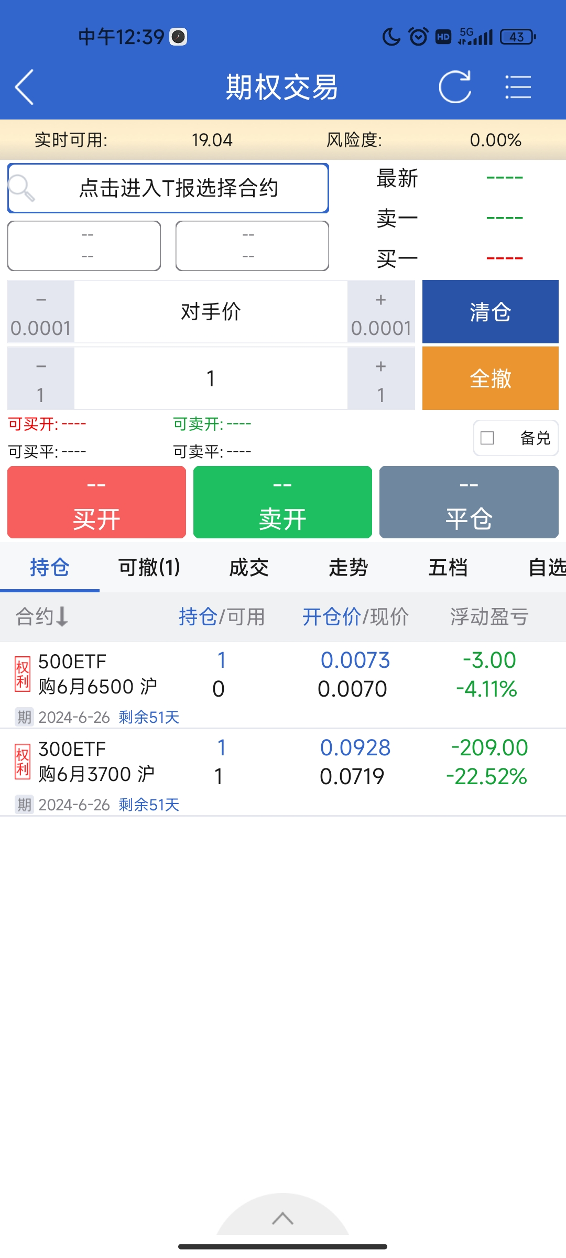Enable the 备兑 checkbox

(487, 438)
